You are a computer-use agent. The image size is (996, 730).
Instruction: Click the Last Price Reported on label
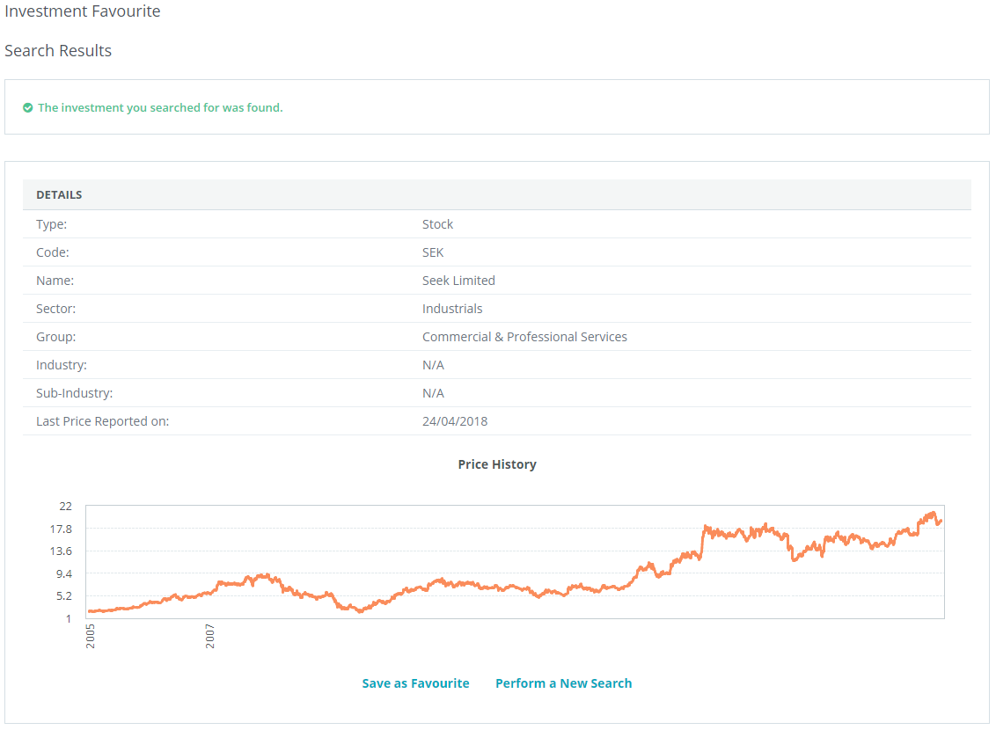[102, 421]
